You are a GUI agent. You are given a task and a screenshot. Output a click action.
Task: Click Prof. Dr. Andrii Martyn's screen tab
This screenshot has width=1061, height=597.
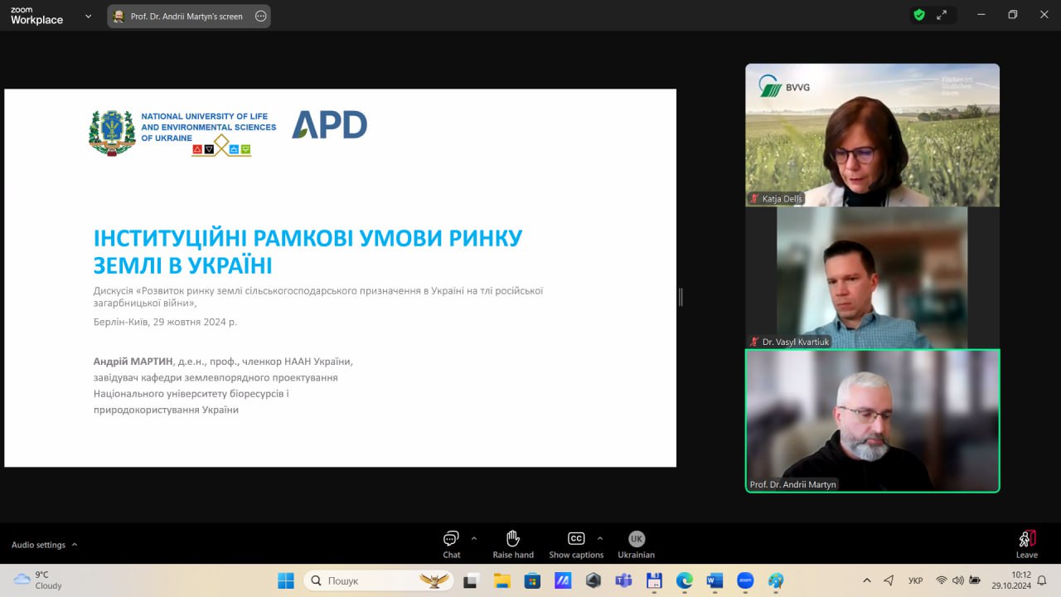[187, 16]
